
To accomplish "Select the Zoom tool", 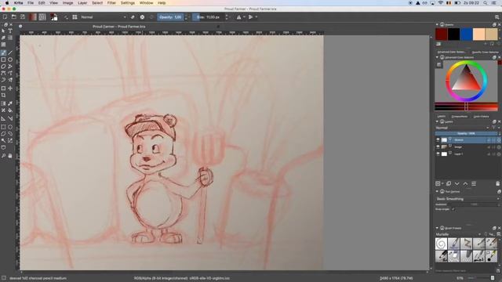I will coord(3,156).
